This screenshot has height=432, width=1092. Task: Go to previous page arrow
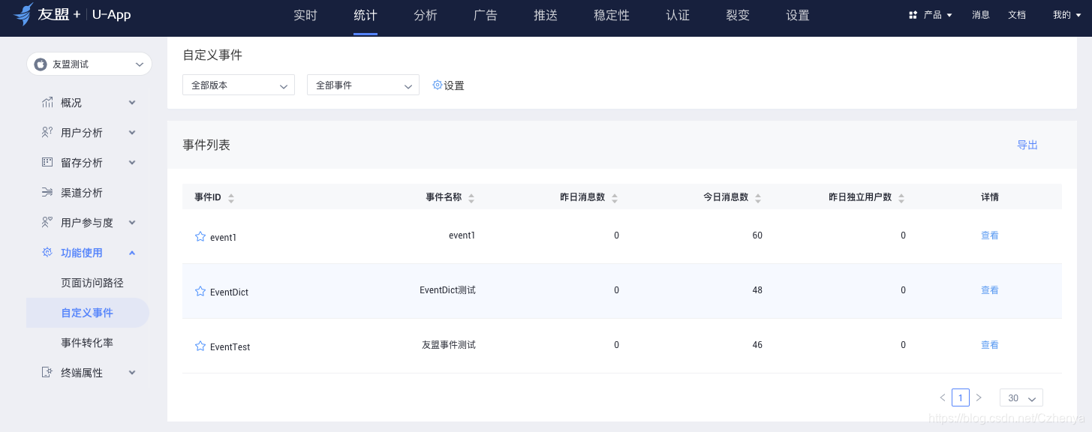(x=943, y=397)
